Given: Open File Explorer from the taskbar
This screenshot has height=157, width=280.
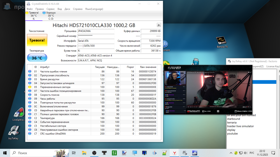Looking at the screenshot, I should click(84, 153).
